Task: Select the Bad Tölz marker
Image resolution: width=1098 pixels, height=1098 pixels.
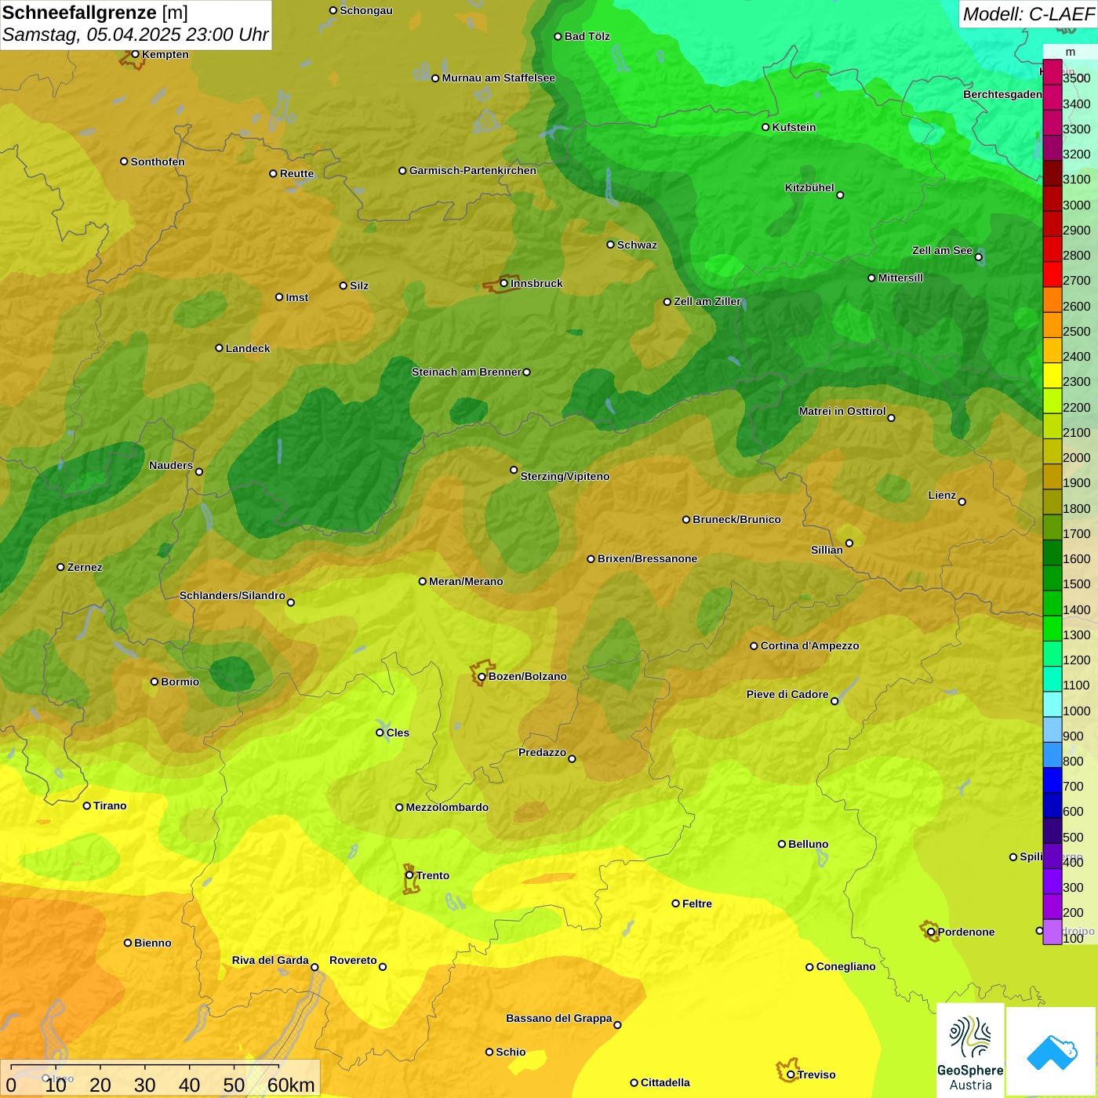Action: 558,36
